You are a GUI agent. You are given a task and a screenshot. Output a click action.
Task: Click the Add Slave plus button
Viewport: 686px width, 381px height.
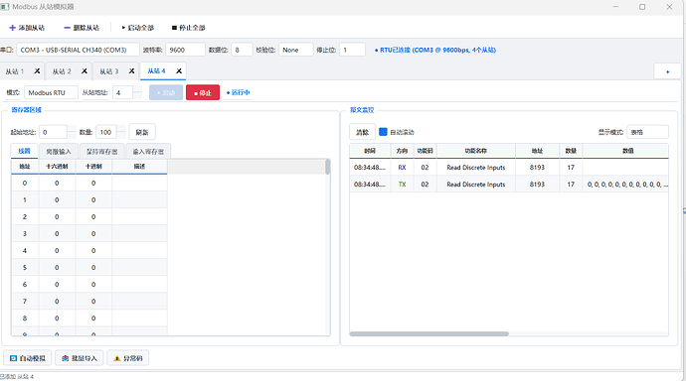(27, 28)
